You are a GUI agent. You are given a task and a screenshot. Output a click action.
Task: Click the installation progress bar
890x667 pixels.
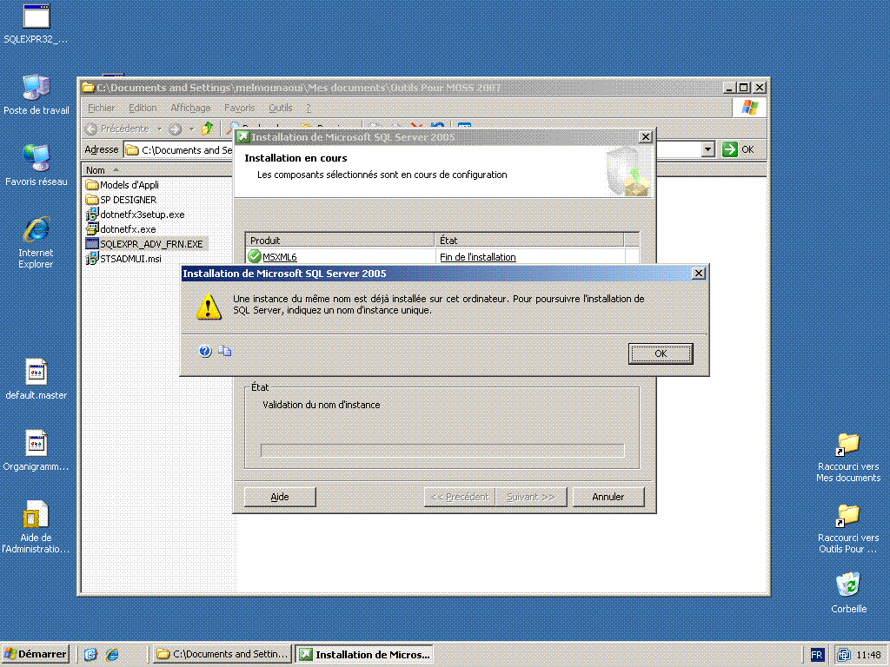tap(442, 451)
